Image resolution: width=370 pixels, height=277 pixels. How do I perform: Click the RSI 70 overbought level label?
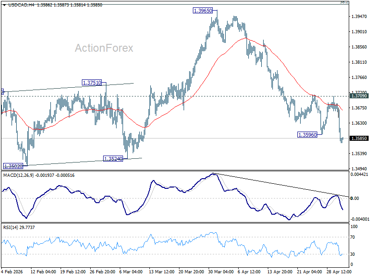point(352,237)
